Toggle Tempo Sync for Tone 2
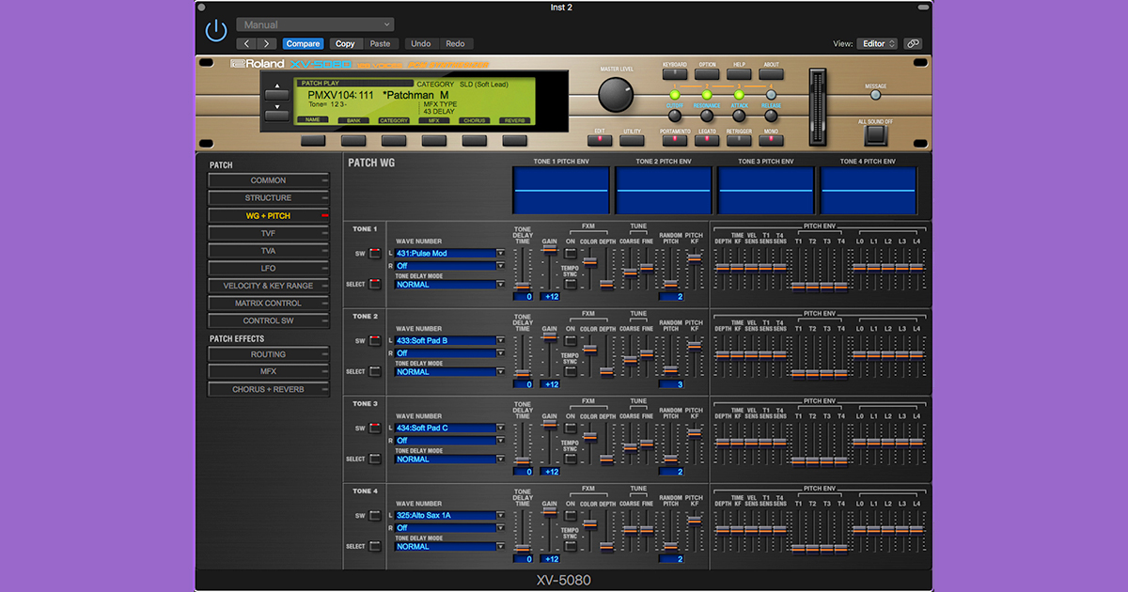1128x592 pixels. pos(571,373)
